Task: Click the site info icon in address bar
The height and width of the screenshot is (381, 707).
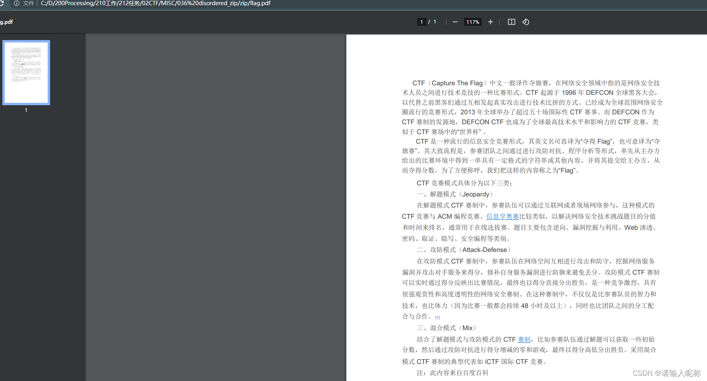Action: 17,3
